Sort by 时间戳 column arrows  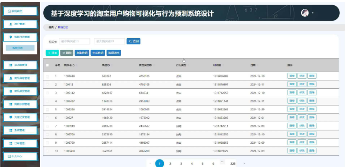click(224, 65)
